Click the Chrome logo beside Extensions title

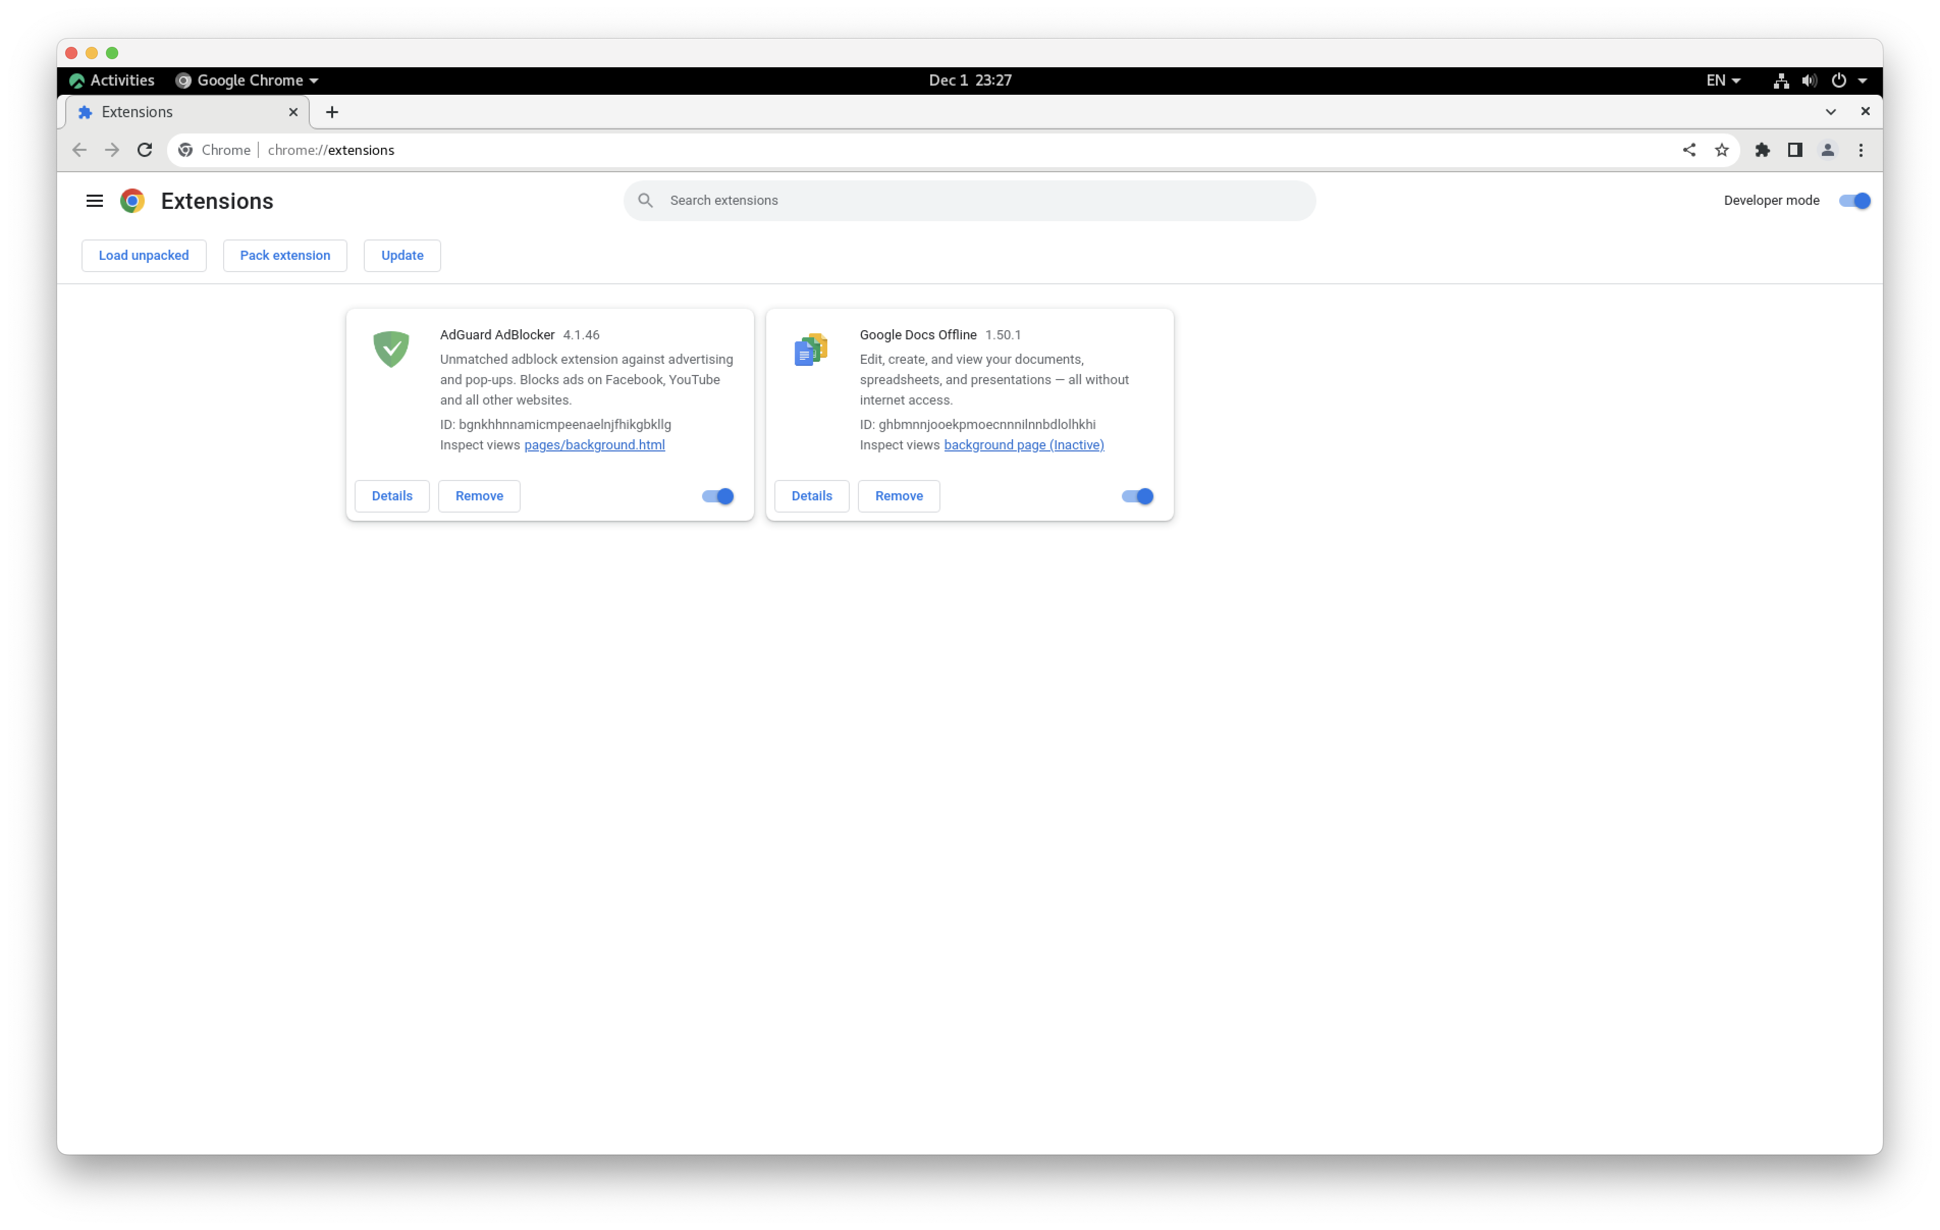132,201
